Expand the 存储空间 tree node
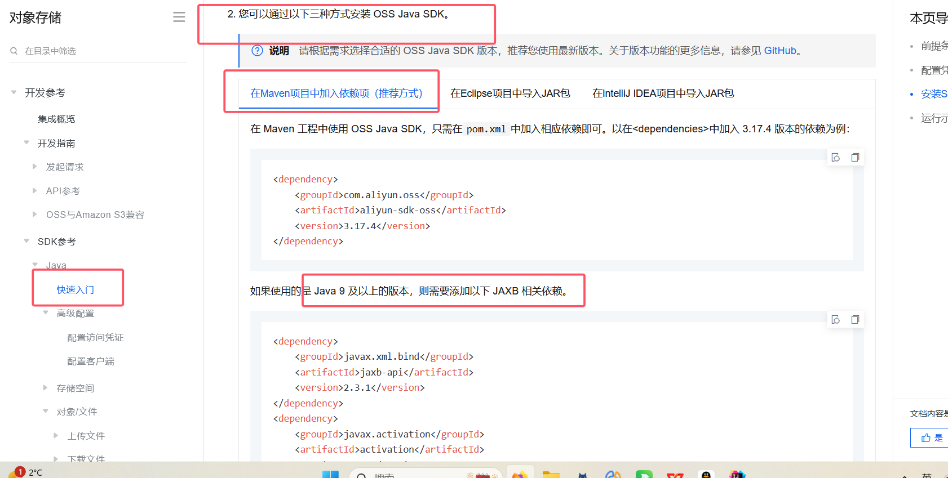This screenshot has height=478, width=948. [x=46, y=388]
